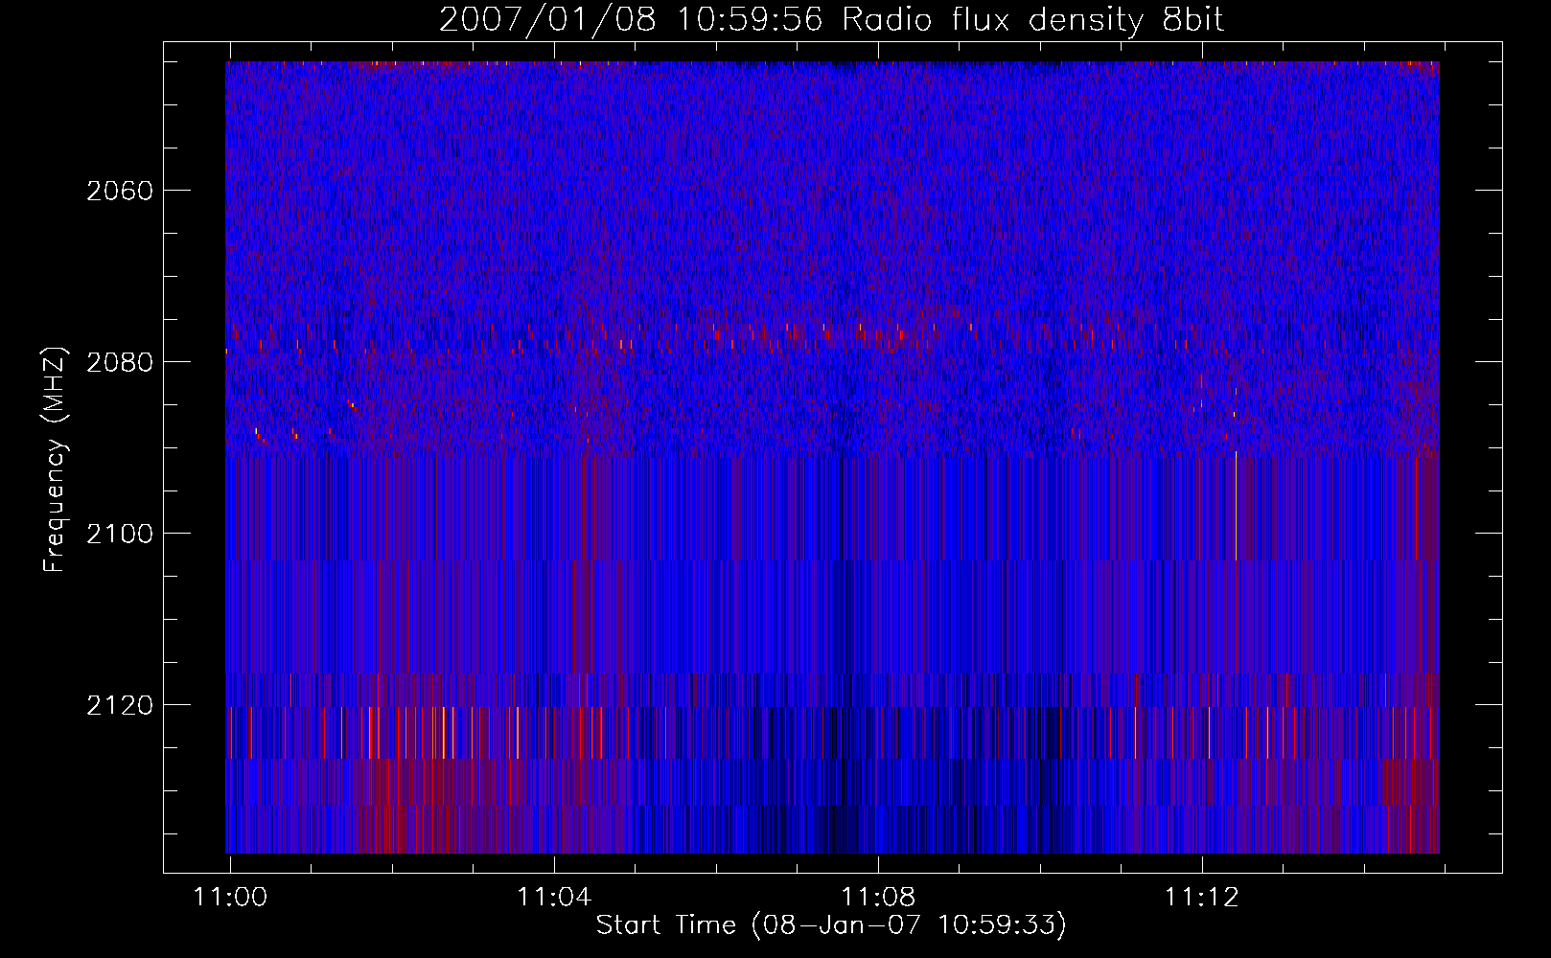Click the 'Start Time (08-Jan-07 10:59:33)' axis title
Viewport: 1551px width, 958px height.
pyautogui.click(x=831, y=925)
